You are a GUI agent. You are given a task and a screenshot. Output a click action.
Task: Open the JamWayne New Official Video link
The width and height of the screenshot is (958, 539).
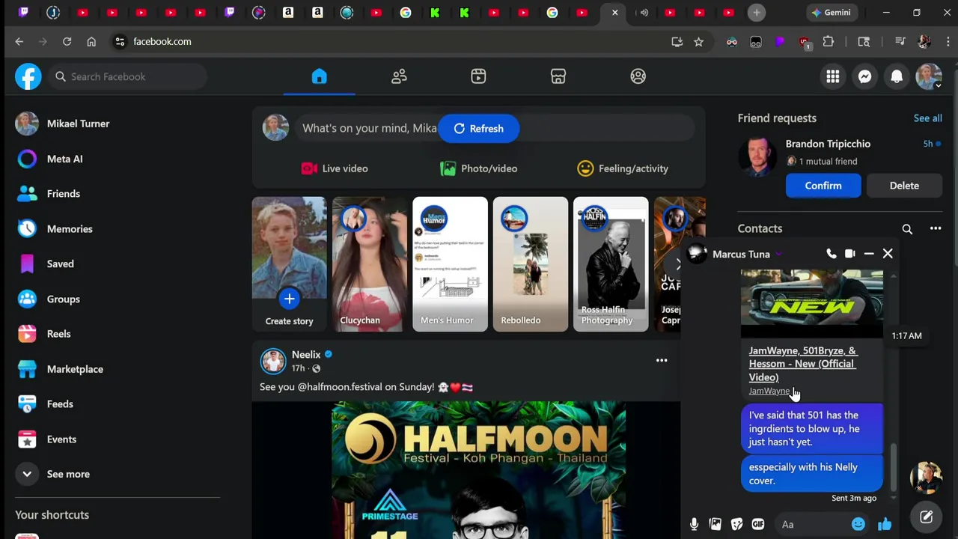pos(802,364)
